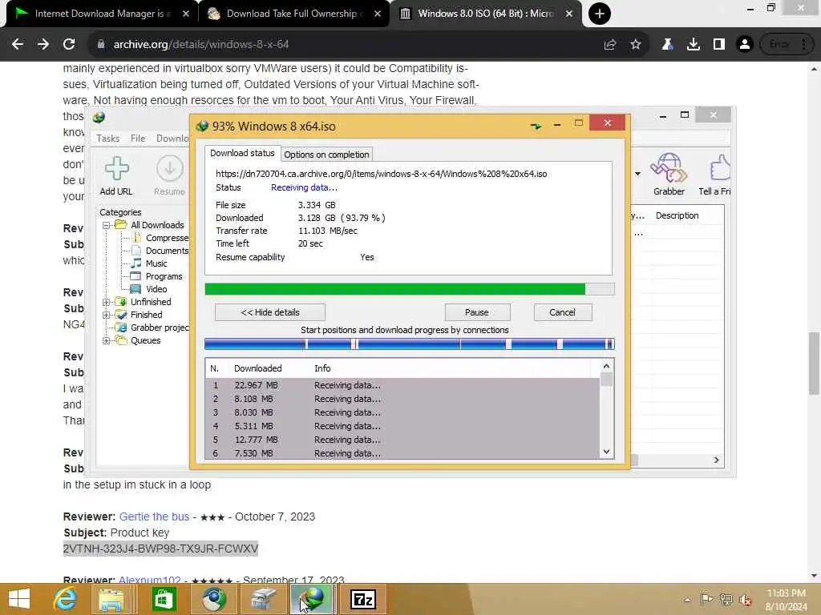The image size is (821, 615).
Task: Select the Music category
Action: [156, 263]
